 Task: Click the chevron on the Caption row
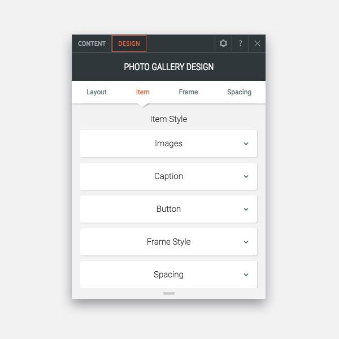point(246,177)
